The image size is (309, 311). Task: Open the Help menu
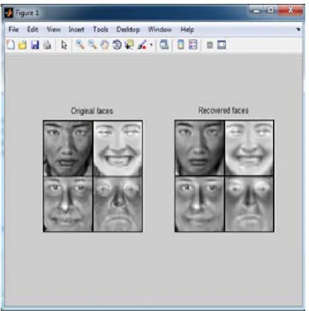tap(187, 30)
